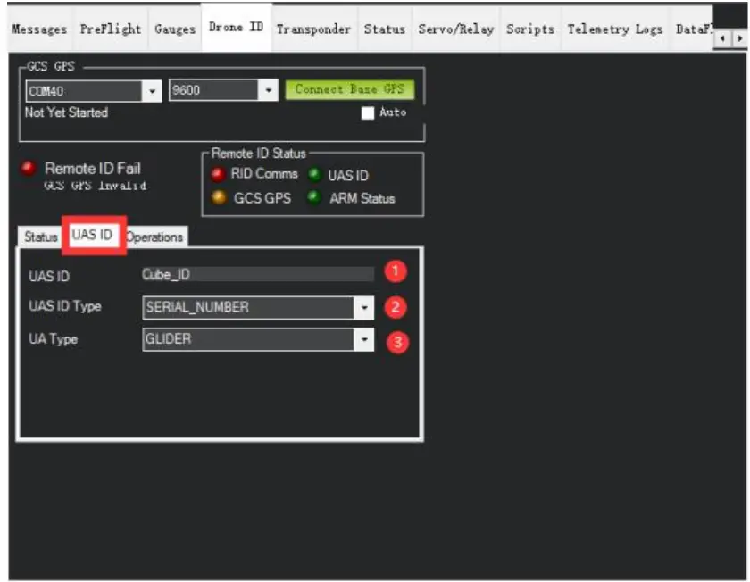
Task: Expand the COM40 port dropdown
Action: [x=152, y=91]
